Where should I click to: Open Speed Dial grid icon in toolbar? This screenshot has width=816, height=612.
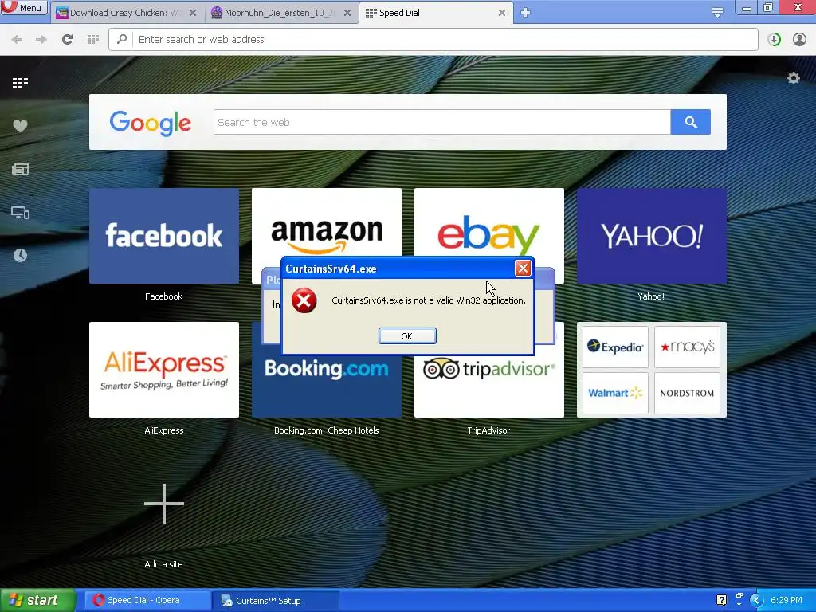(93, 40)
